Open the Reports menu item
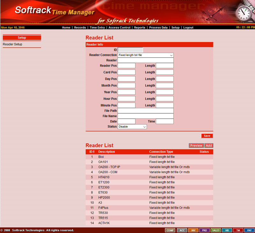This screenshot has width=255, height=233. (x=140, y=28)
